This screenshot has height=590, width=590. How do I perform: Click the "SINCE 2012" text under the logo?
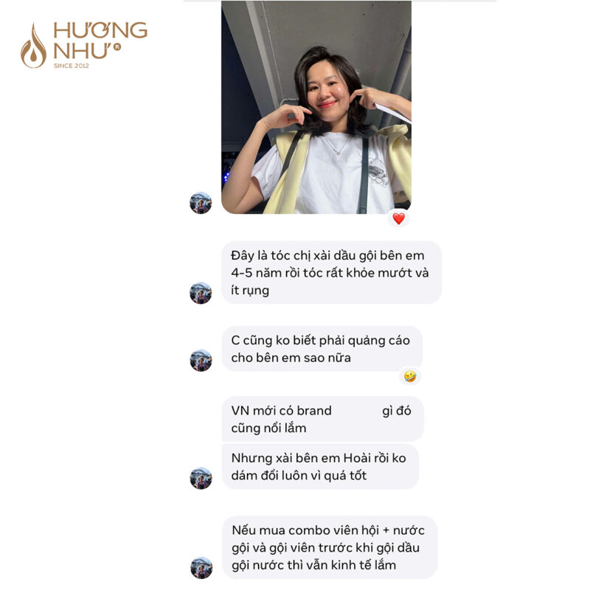click(71, 66)
